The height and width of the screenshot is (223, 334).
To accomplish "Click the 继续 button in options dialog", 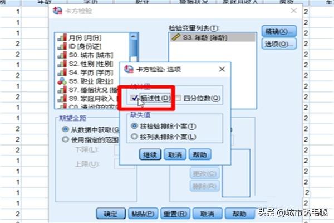I will coord(150,154).
